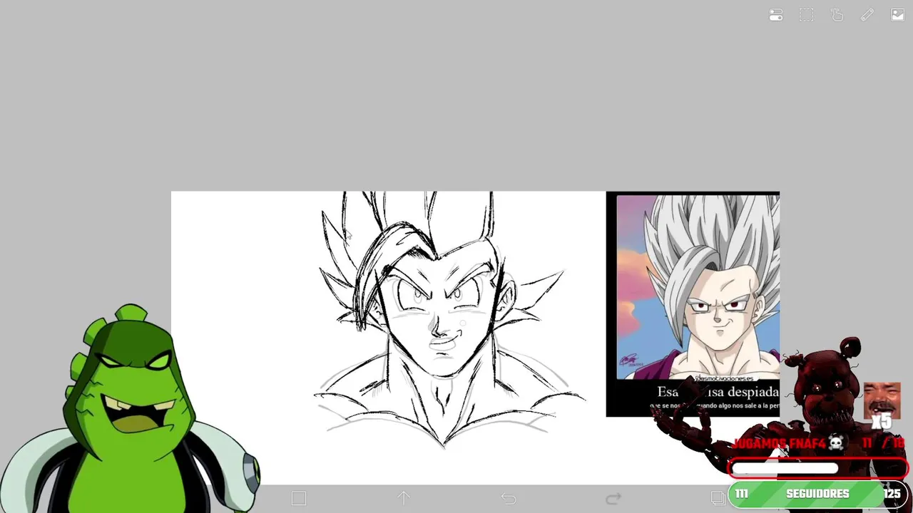Open the layers panel icon
This screenshot has width=913, height=513.
[x=718, y=498]
